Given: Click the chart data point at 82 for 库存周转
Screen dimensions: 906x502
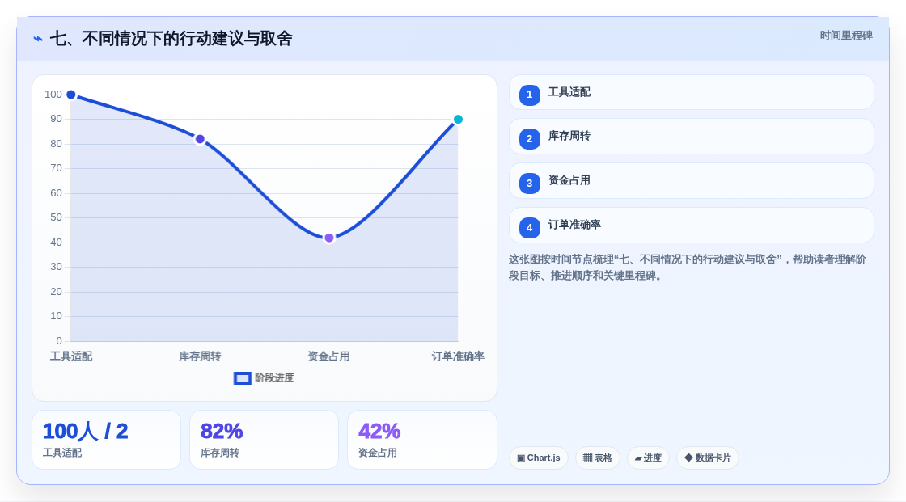Looking at the screenshot, I should tap(200, 139).
